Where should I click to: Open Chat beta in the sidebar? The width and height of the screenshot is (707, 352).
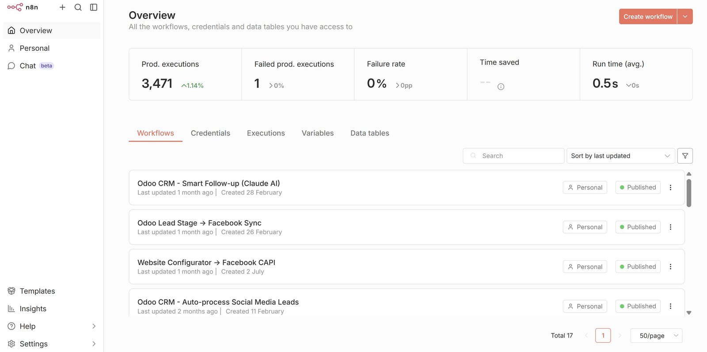pos(52,66)
